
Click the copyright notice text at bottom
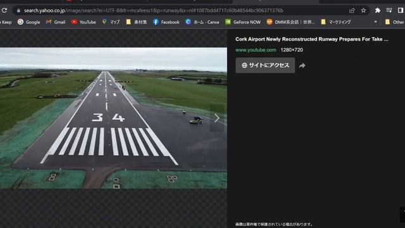(274, 224)
